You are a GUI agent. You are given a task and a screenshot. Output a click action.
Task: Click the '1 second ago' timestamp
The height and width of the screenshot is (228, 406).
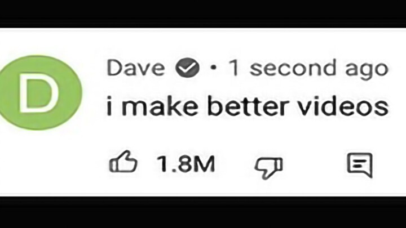(x=308, y=68)
